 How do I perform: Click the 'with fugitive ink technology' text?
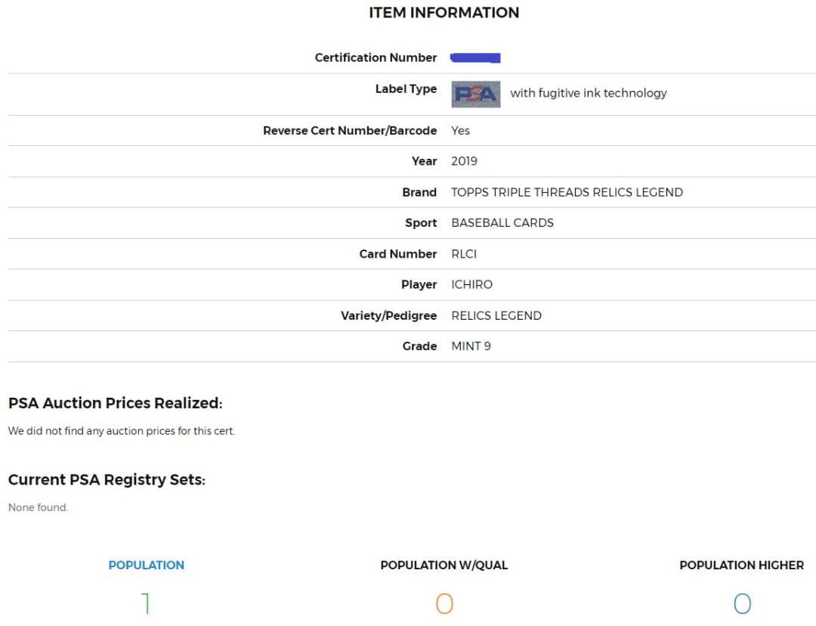[x=588, y=93]
